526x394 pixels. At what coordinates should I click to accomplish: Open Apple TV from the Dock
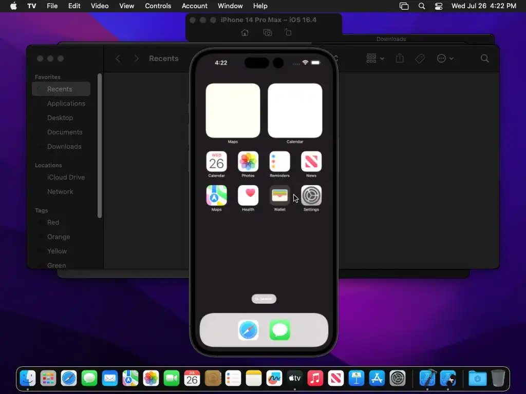click(294, 379)
